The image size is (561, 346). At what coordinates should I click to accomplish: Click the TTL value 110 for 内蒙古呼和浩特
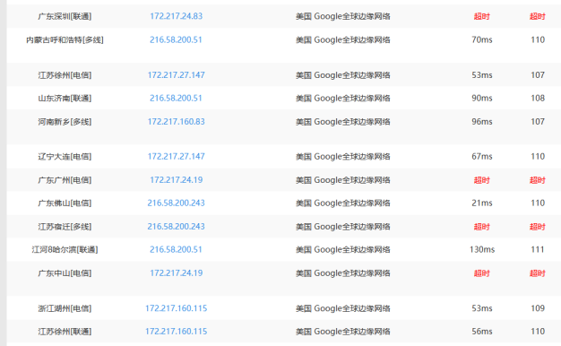(x=538, y=39)
